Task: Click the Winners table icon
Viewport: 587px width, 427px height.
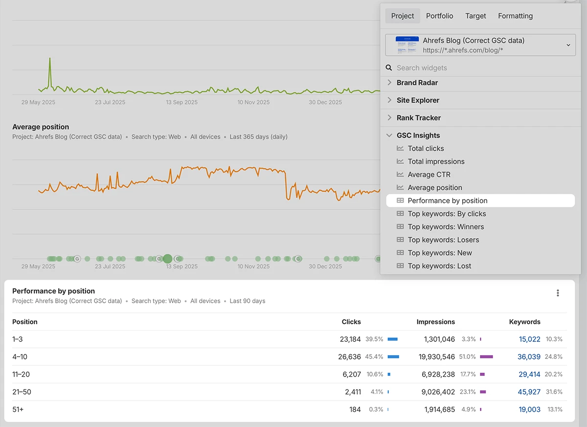Action: 400,227
